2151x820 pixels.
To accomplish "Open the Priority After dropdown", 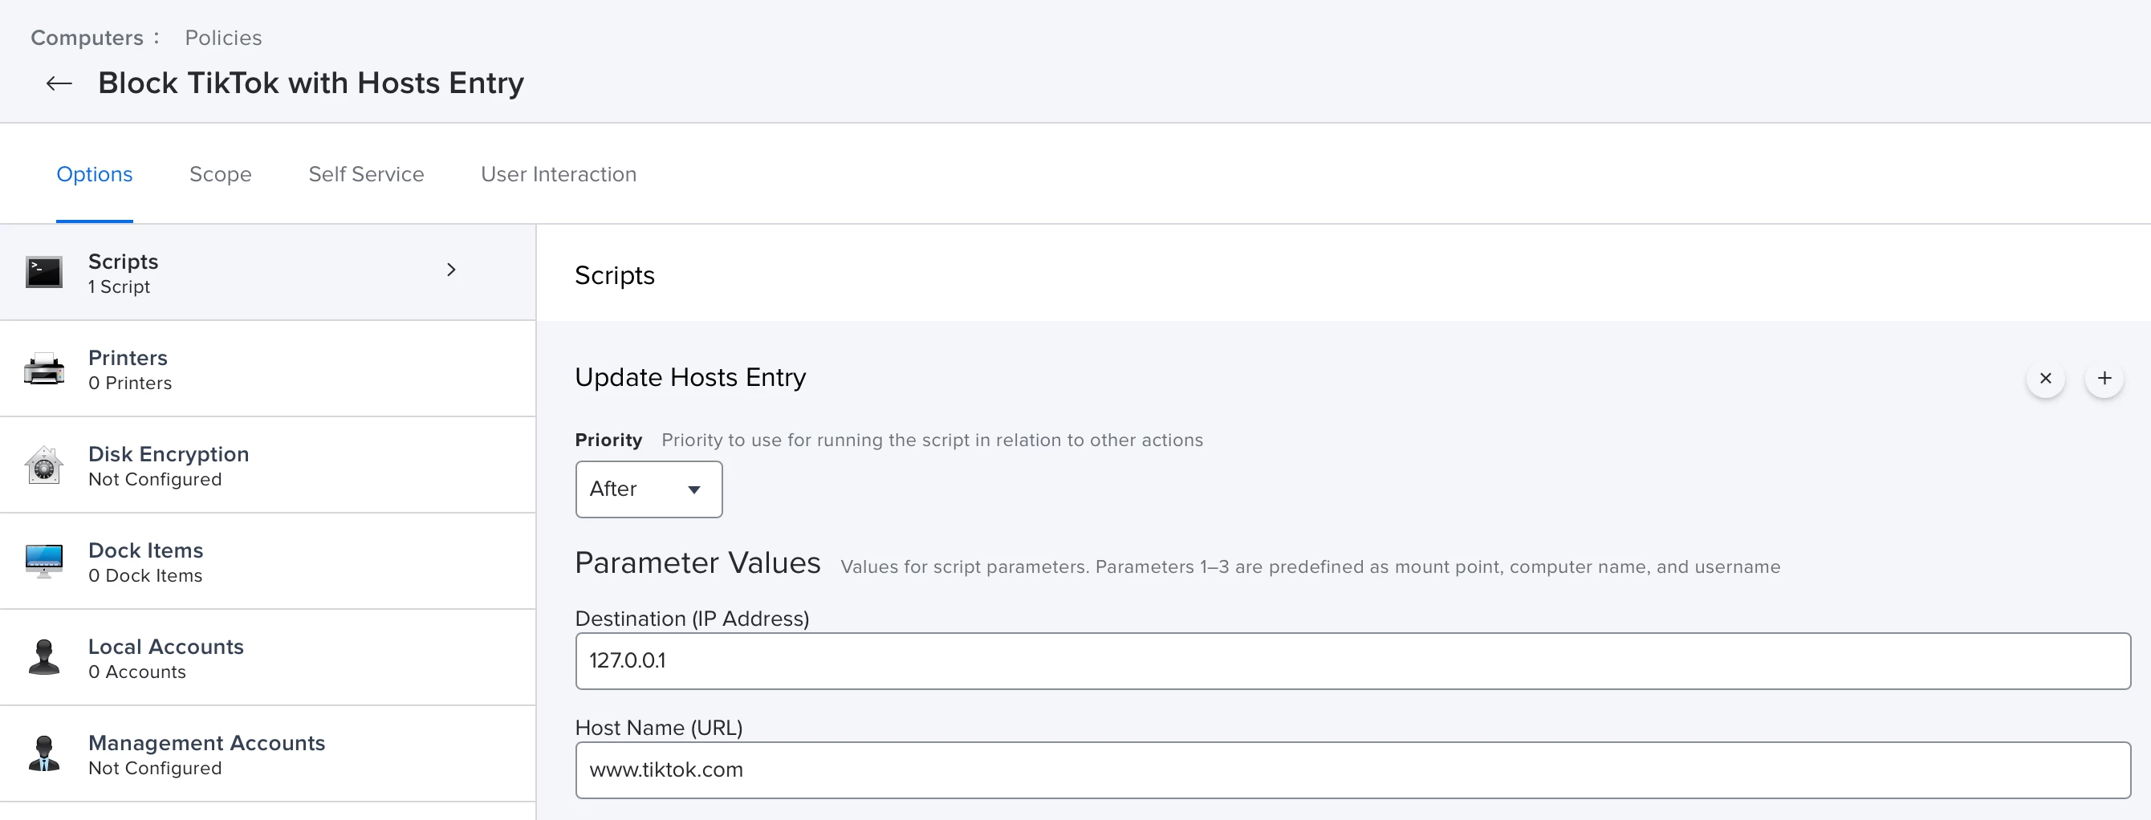I will coord(648,489).
